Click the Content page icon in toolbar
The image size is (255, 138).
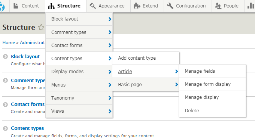pyautogui.click(x=16, y=6)
